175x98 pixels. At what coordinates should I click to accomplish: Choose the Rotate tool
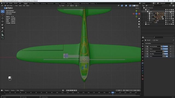2,22
